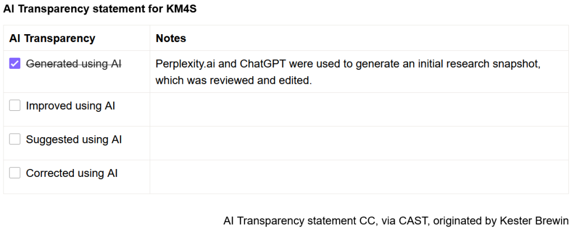Image resolution: width=574 pixels, height=230 pixels.
Task: Check the Corrected using AI box
Action: pyautogui.click(x=15, y=173)
